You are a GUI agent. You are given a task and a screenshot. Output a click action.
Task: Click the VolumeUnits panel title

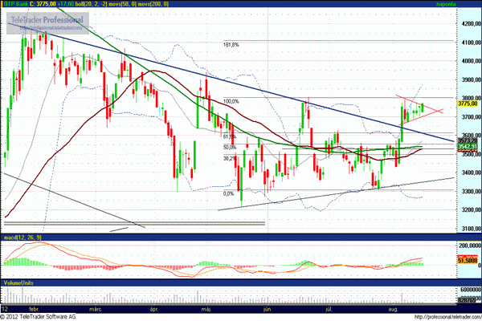click(x=18, y=282)
